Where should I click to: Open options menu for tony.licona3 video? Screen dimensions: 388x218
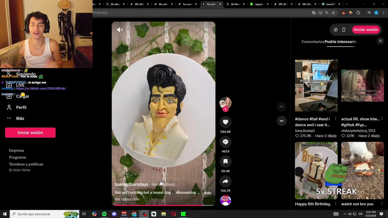coord(336,119)
